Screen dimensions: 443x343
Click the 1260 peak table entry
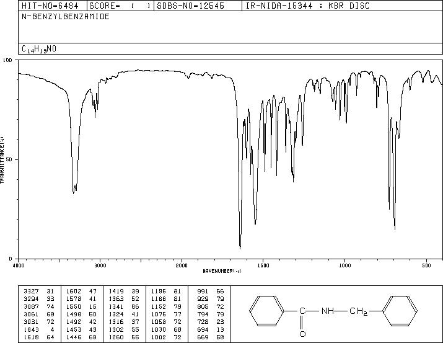(x=124, y=337)
